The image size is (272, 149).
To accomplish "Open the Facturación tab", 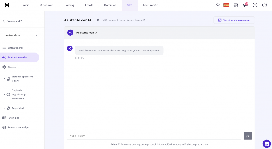I will point(151,5).
